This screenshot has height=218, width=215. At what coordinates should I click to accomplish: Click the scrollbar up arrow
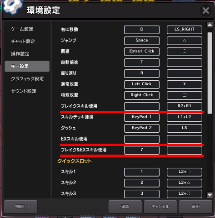point(210,25)
